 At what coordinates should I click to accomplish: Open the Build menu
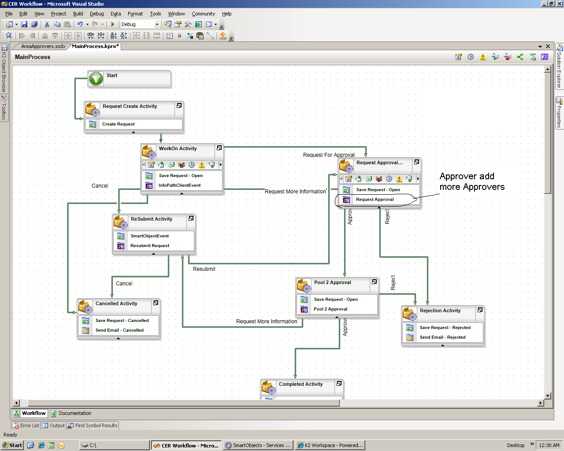(78, 14)
